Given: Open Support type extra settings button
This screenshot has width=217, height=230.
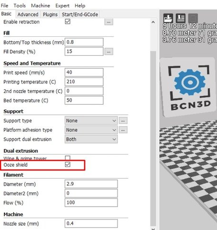Looking at the screenshot, I should pos(123,121).
